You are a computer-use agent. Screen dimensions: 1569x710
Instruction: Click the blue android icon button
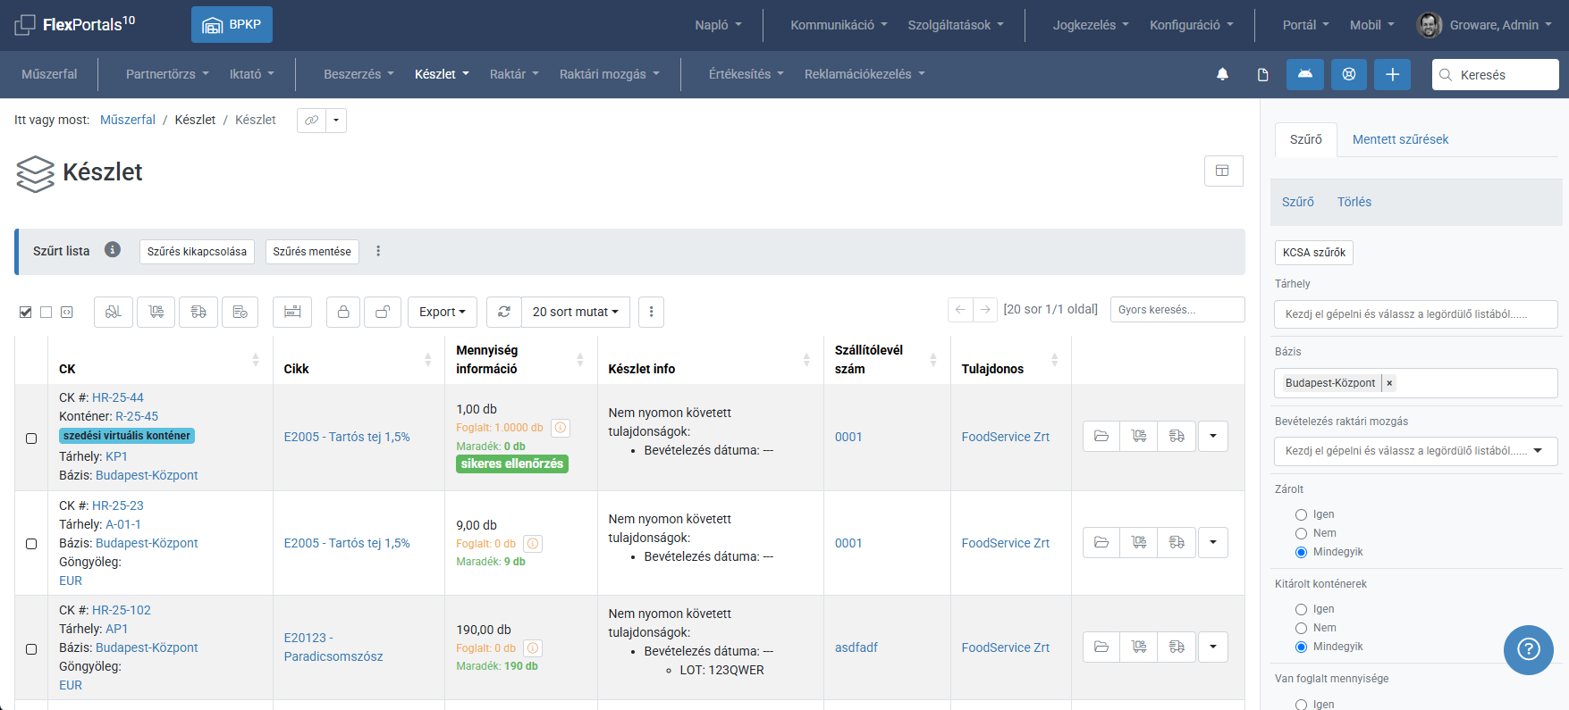(1305, 74)
